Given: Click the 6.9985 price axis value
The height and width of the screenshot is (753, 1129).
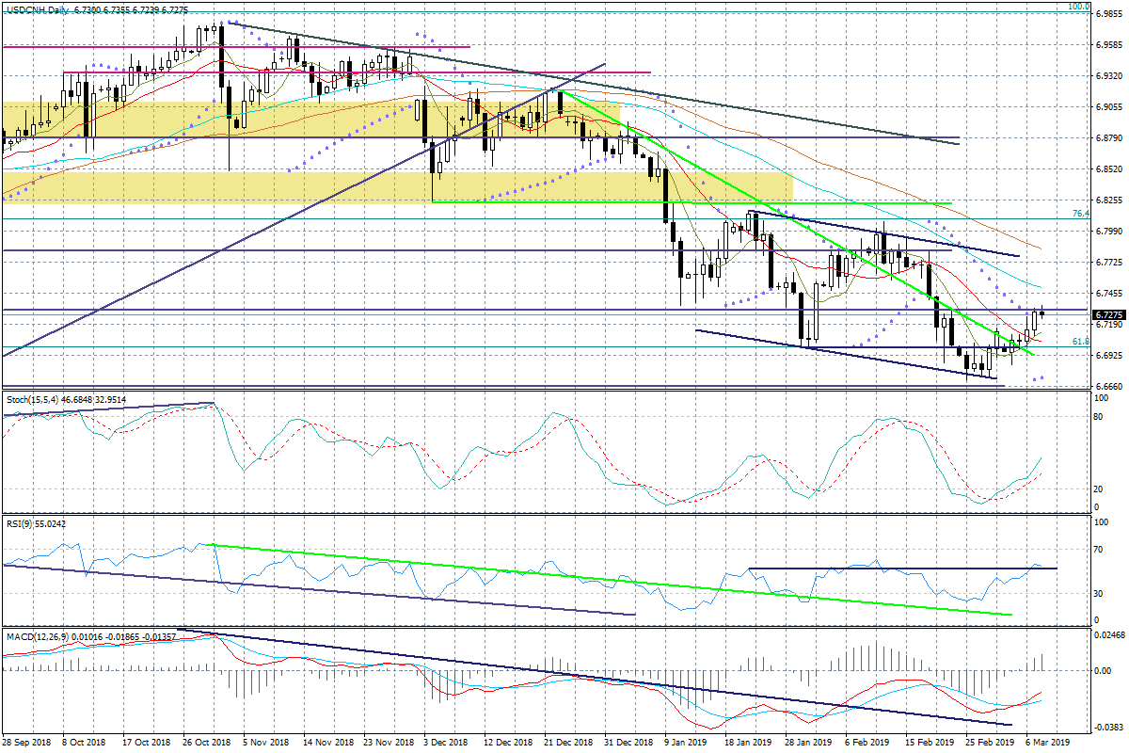Looking at the screenshot, I should click(x=1107, y=14).
